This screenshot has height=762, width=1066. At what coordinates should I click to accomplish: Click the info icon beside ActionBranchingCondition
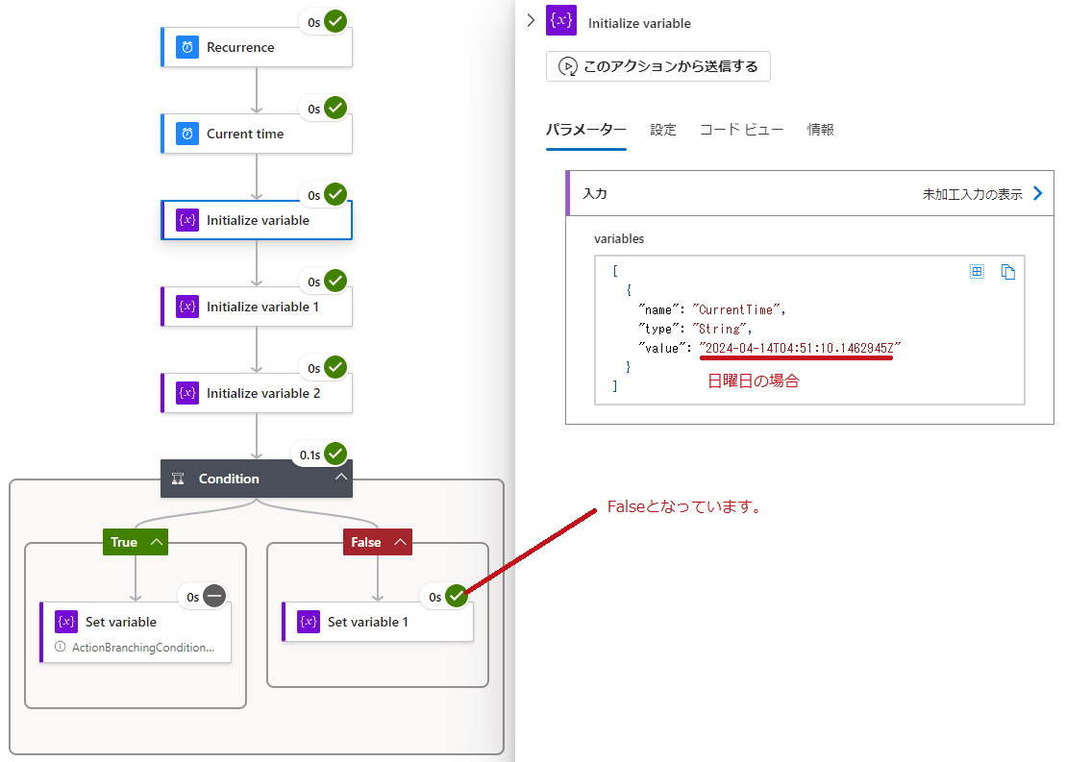(61, 647)
